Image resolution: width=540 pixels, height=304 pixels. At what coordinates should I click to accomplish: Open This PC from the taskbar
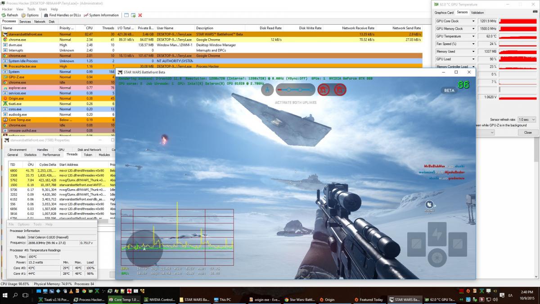pos(229,299)
